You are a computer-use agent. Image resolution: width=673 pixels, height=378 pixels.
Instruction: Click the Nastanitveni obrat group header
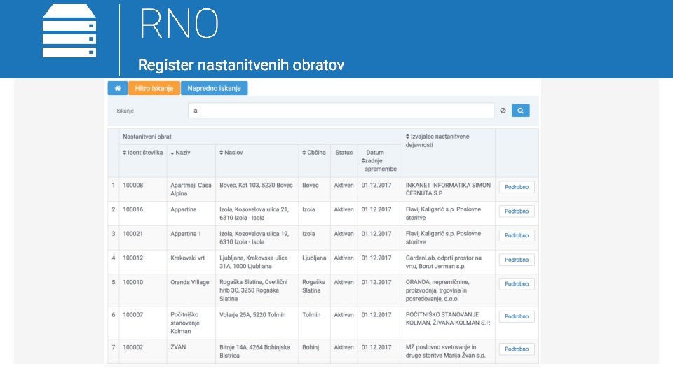click(147, 136)
